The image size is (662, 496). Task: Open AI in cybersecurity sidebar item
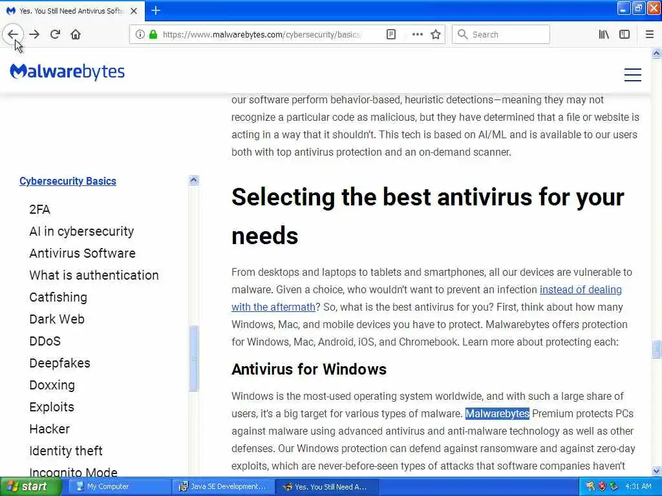(x=81, y=231)
